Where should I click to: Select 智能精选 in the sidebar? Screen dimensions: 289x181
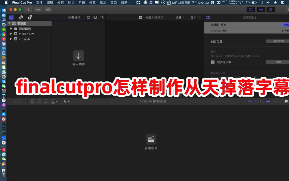click(25, 29)
